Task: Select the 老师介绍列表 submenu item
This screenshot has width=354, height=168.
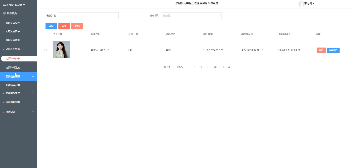Action: tap(19, 58)
